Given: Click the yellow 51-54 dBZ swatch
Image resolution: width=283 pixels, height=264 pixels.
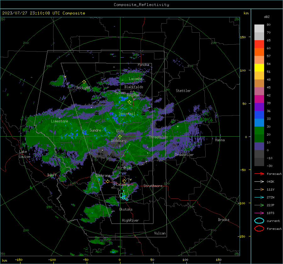Looking at the screenshot, I should pyautogui.click(x=259, y=68).
